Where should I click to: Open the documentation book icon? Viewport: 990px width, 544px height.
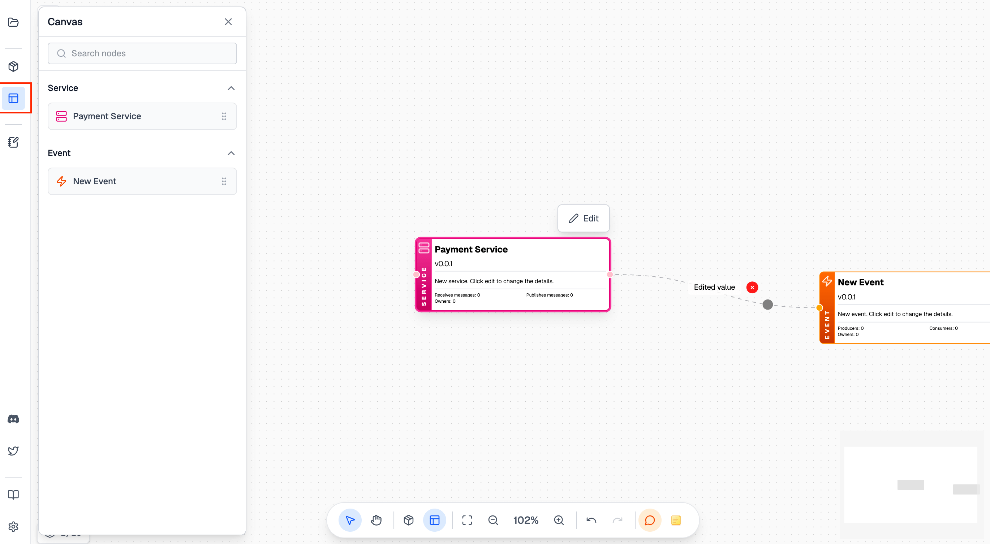click(13, 495)
